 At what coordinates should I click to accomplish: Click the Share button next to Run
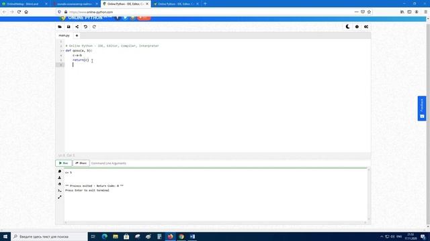[81, 163]
